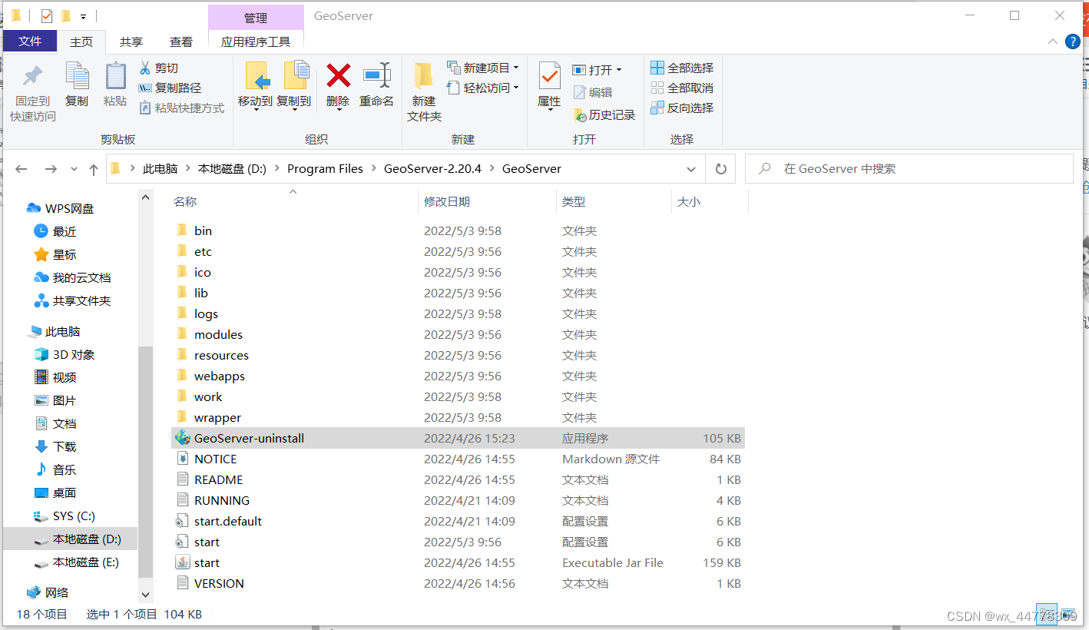
Task: Click Select None (全部取消)
Action: pos(682,88)
